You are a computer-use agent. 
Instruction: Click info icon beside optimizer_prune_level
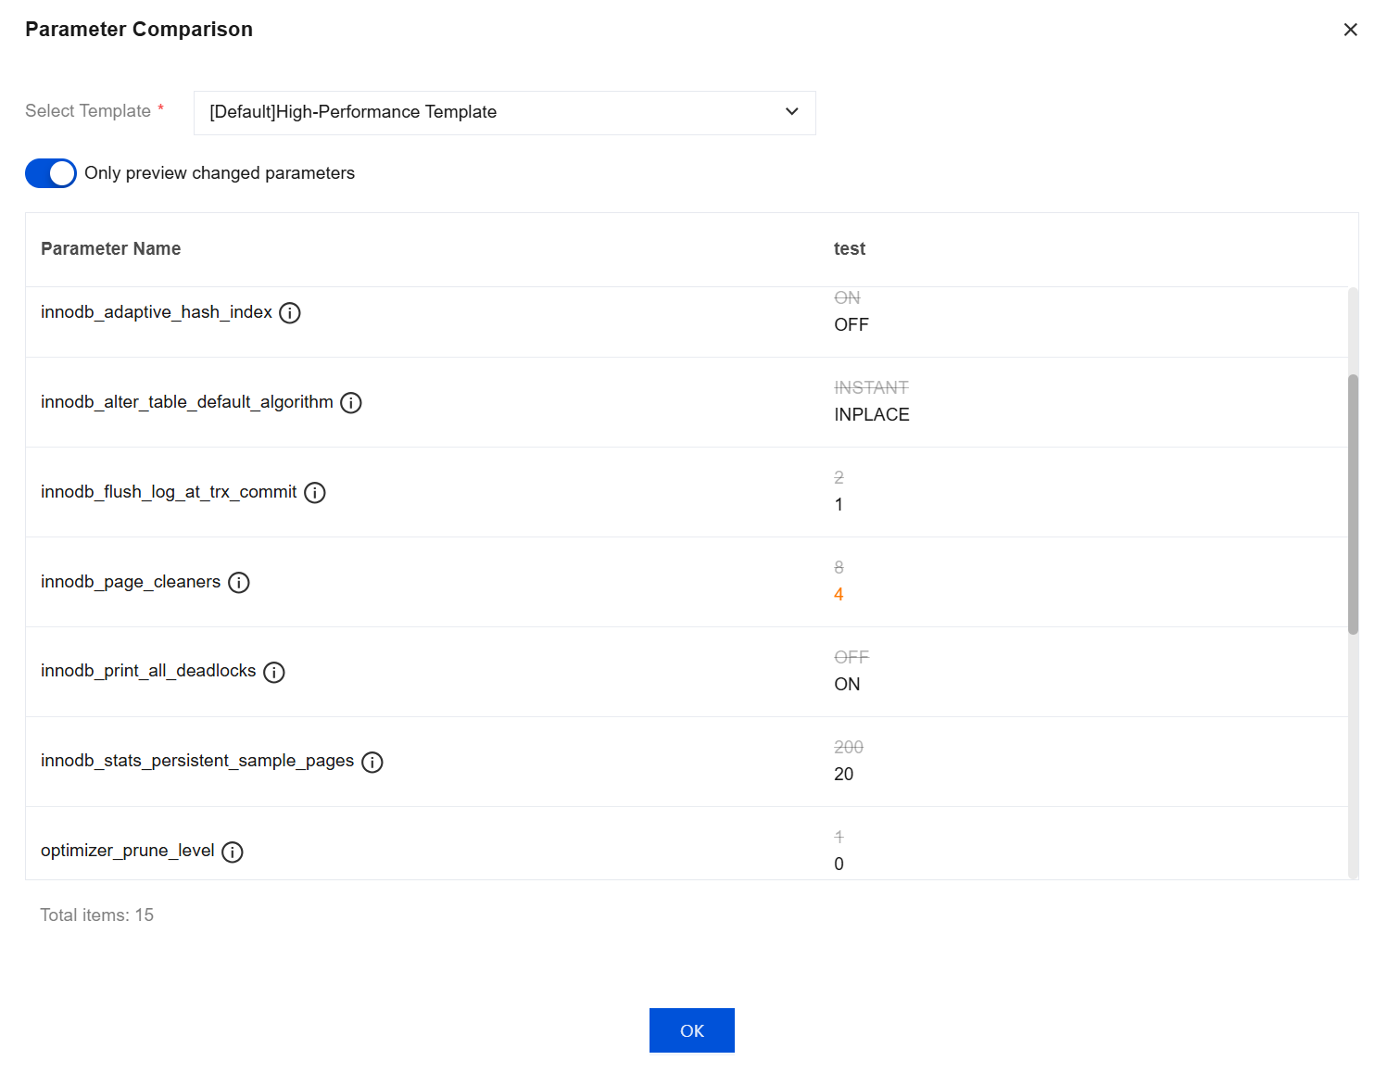tap(233, 852)
